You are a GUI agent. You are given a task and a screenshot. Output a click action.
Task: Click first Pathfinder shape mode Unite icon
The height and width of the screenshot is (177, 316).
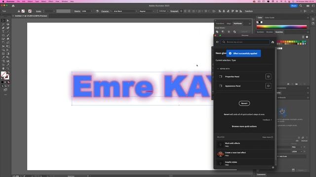point(217,31)
